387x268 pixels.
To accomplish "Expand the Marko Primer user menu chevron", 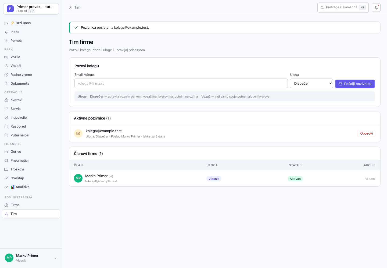I will 55,258.
